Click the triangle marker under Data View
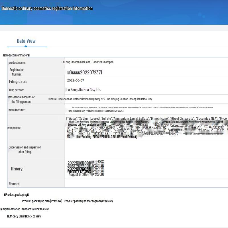 click(x=26, y=46)
